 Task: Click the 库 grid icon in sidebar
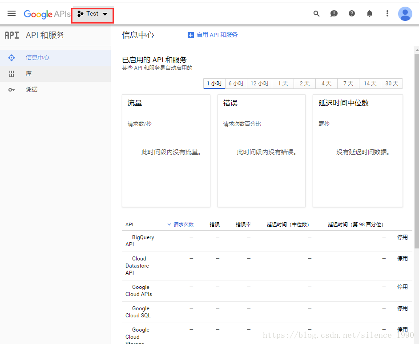pyautogui.click(x=12, y=73)
